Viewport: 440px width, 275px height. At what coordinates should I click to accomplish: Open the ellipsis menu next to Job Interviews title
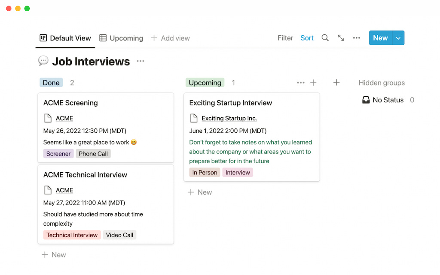pos(140,61)
